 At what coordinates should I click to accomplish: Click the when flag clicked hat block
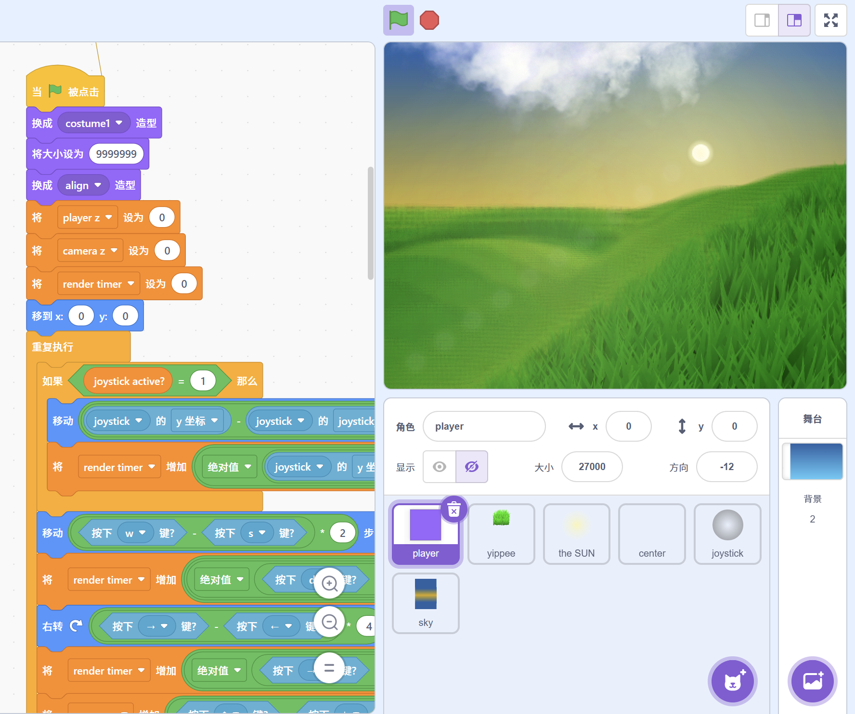[x=65, y=87]
